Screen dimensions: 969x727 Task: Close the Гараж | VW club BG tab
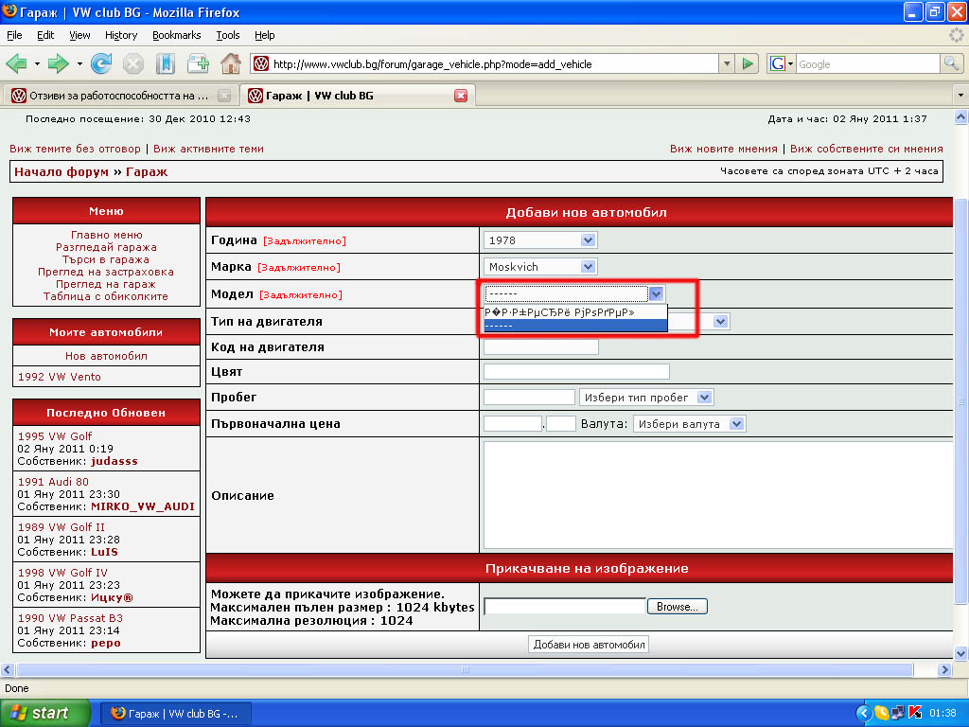(x=461, y=96)
